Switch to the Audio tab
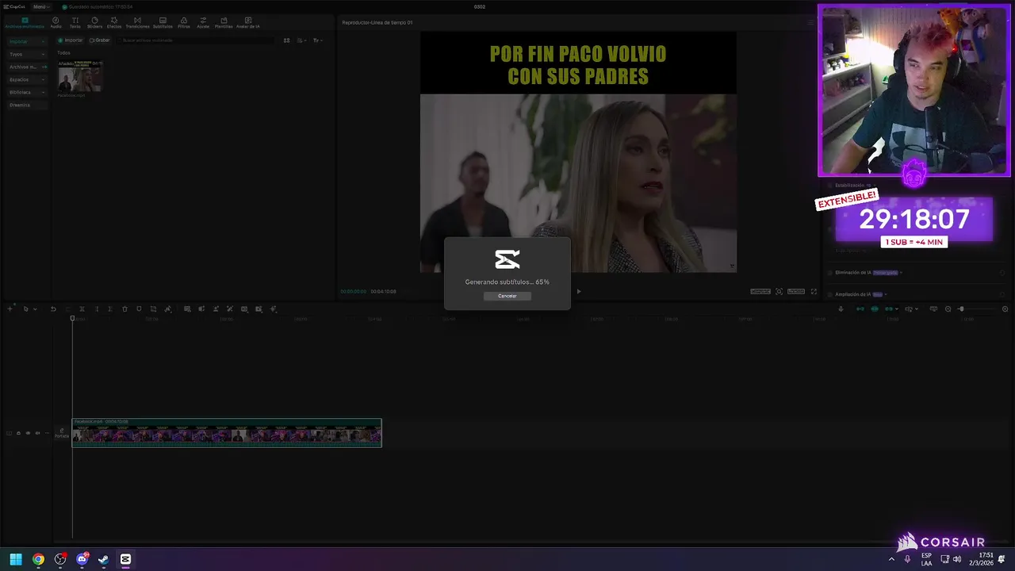 click(x=56, y=22)
